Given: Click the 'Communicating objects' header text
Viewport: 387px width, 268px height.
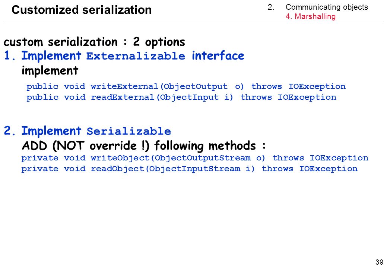Looking at the screenshot, I should [327, 7].
